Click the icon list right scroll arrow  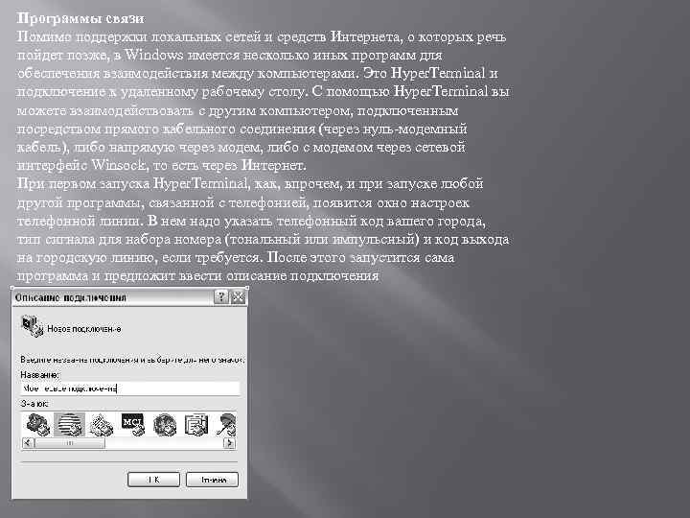coord(229,442)
